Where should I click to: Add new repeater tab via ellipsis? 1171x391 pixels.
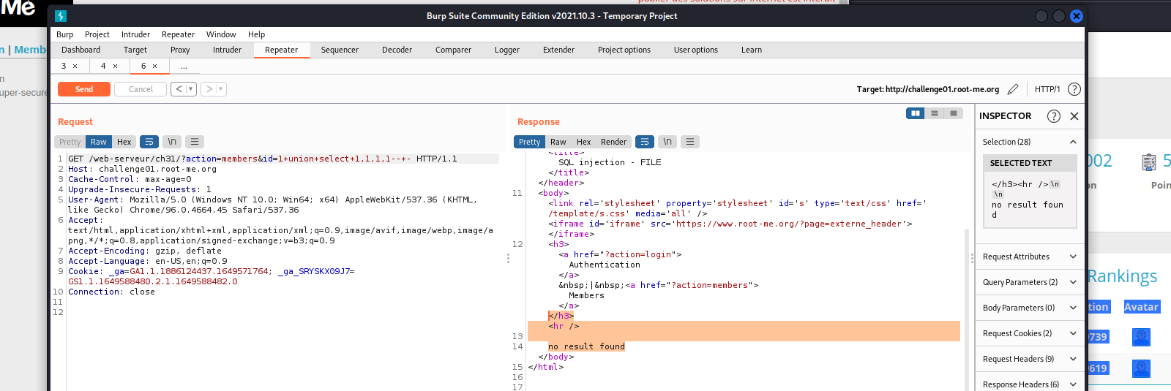click(x=184, y=66)
